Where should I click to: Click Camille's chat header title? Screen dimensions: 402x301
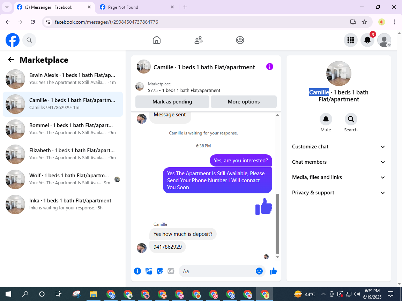click(204, 67)
